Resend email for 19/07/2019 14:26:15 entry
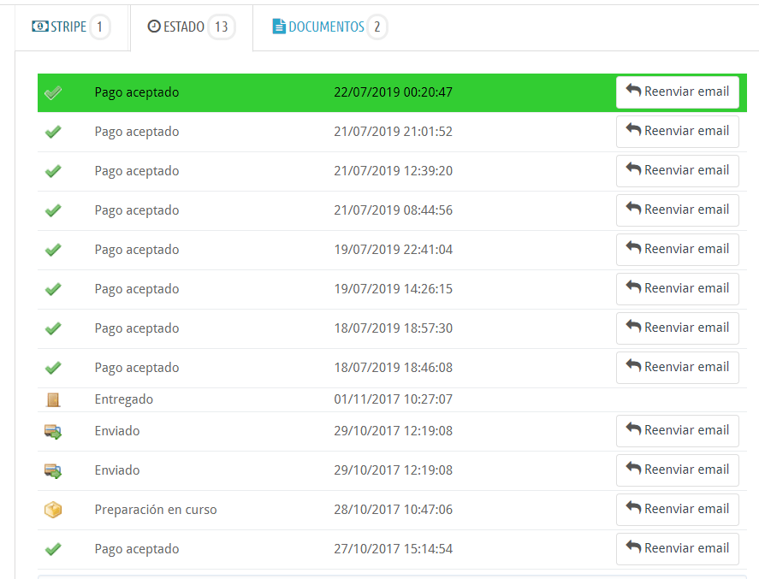The width and height of the screenshot is (759, 579). point(677,289)
